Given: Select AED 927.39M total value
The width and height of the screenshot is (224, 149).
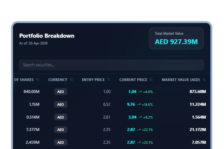Looking at the screenshot, I should [x=176, y=42].
